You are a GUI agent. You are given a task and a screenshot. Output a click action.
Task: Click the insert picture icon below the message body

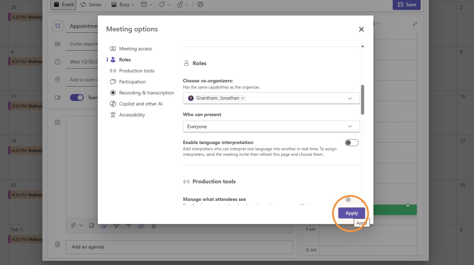click(x=92, y=225)
